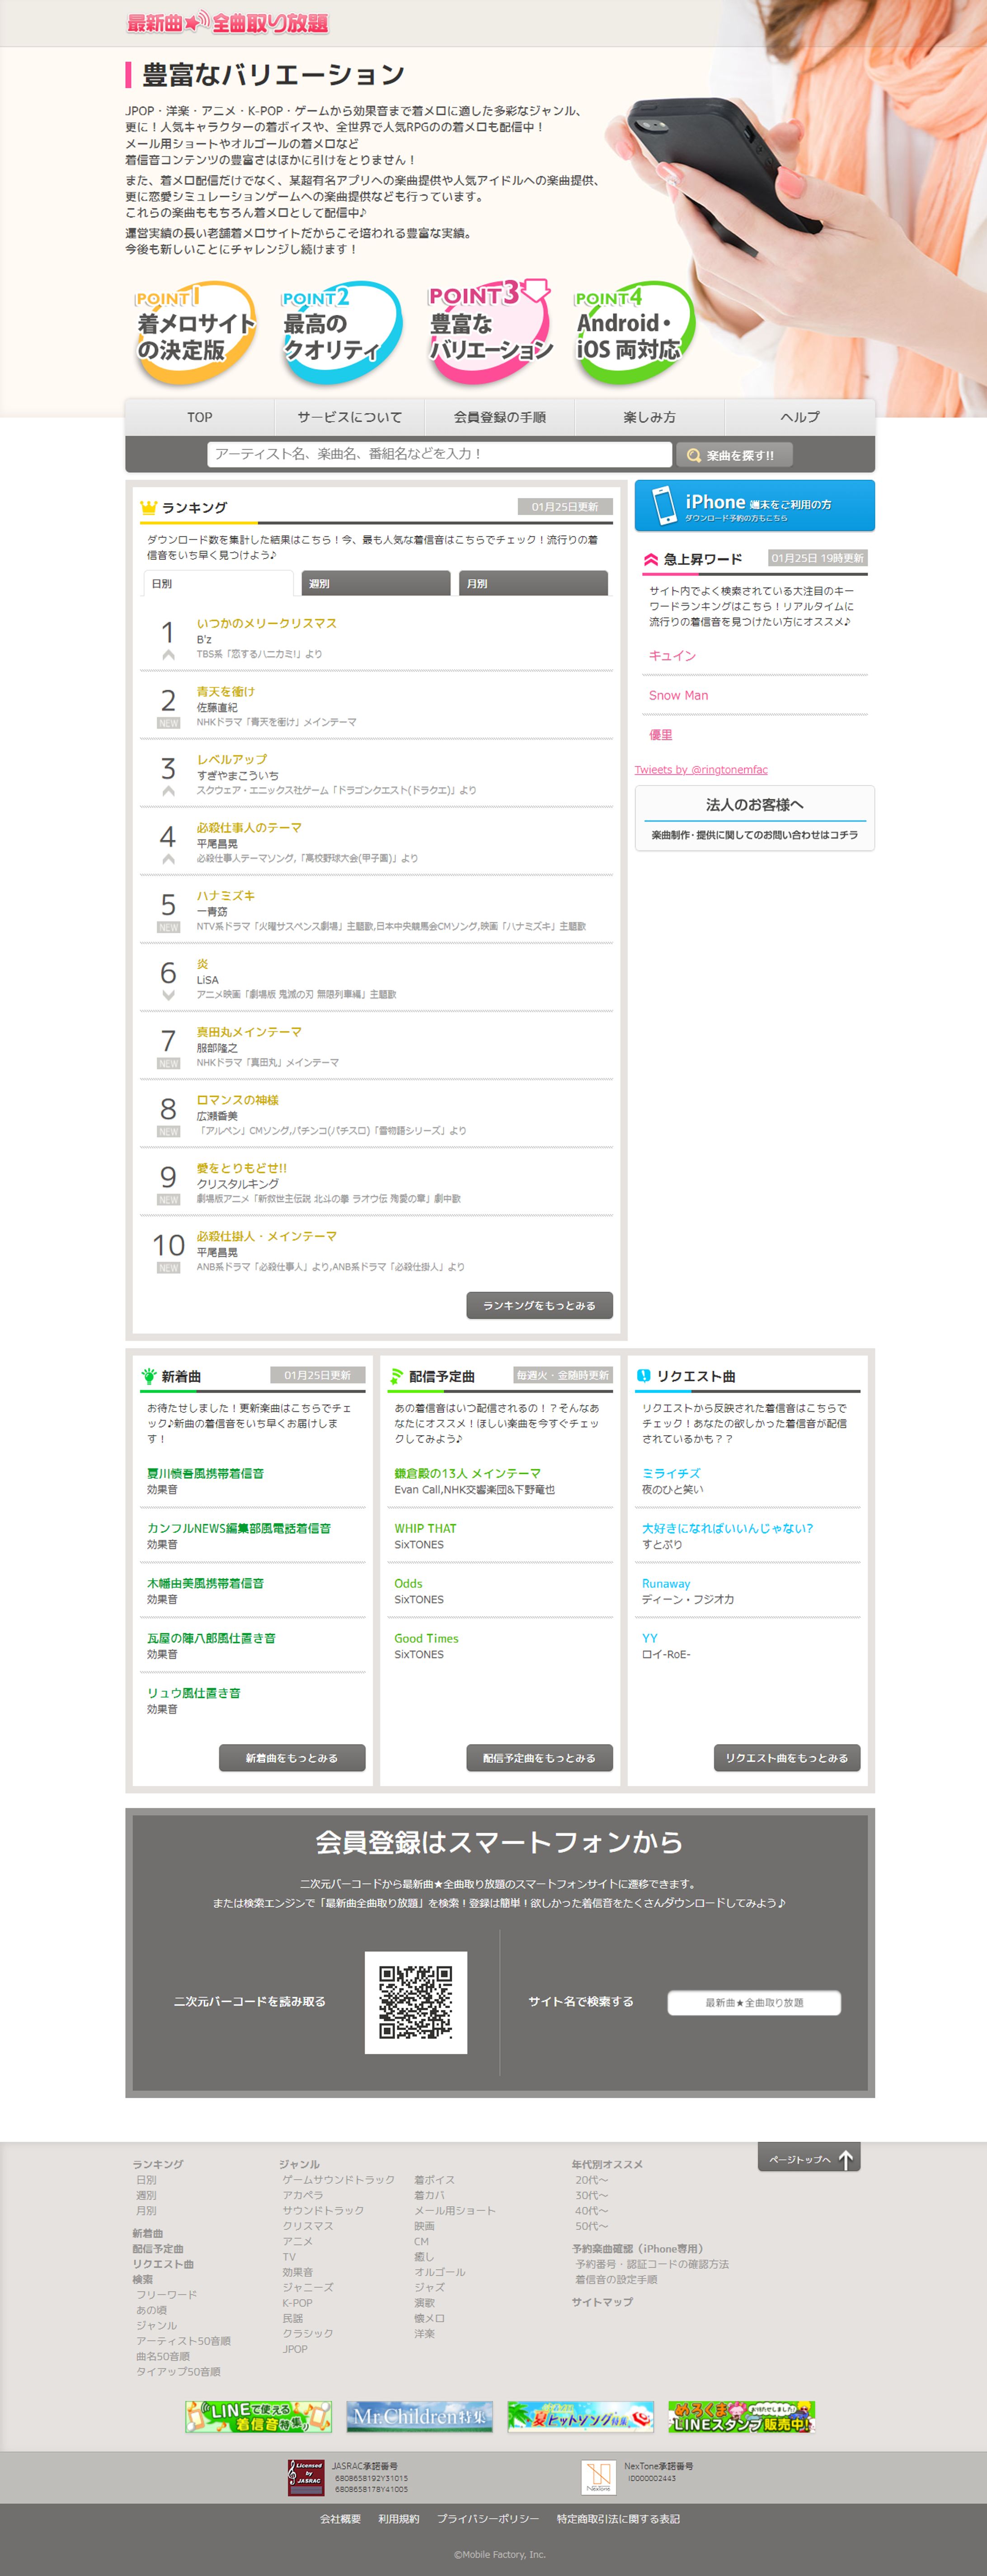This screenshot has height=2576, width=987.
Task: Click the orange icon of the リクエスト曲 section
Action: [643, 1375]
